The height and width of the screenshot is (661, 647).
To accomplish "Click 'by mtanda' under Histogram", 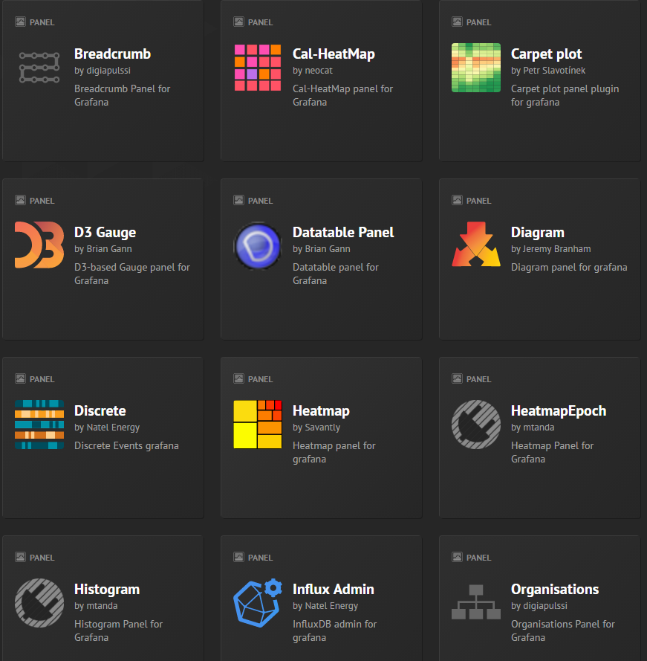I will pos(96,605).
